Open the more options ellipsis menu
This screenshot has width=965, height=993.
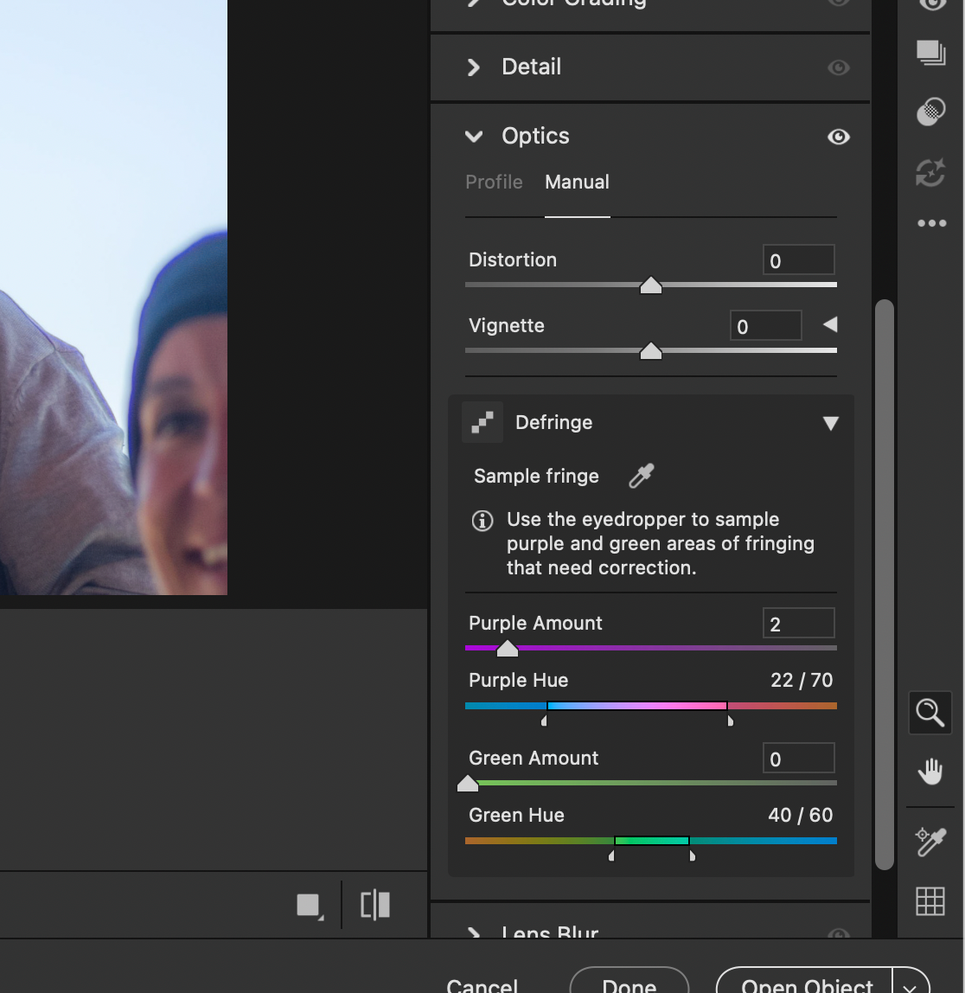tap(930, 223)
